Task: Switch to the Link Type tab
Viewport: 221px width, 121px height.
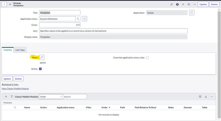Action: pyautogui.click(x=20, y=50)
